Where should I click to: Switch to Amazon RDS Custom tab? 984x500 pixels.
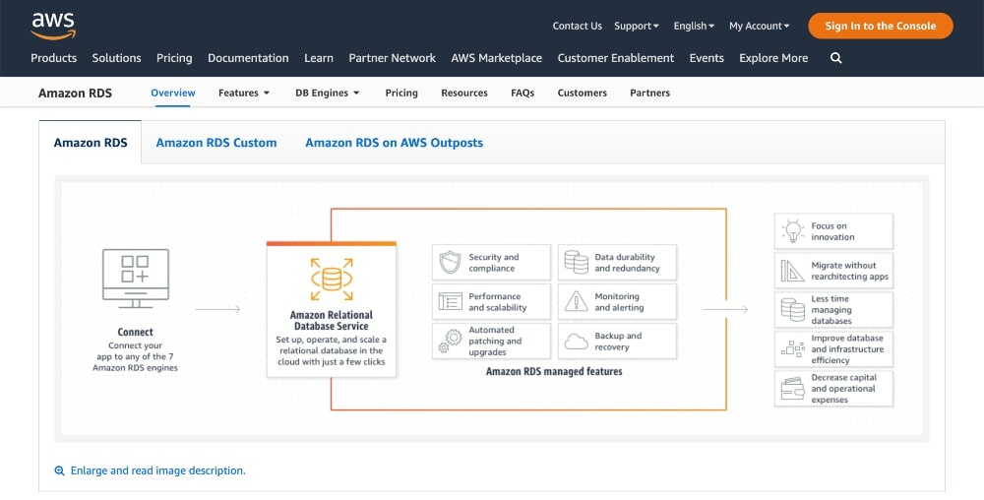click(x=216, y=143)
